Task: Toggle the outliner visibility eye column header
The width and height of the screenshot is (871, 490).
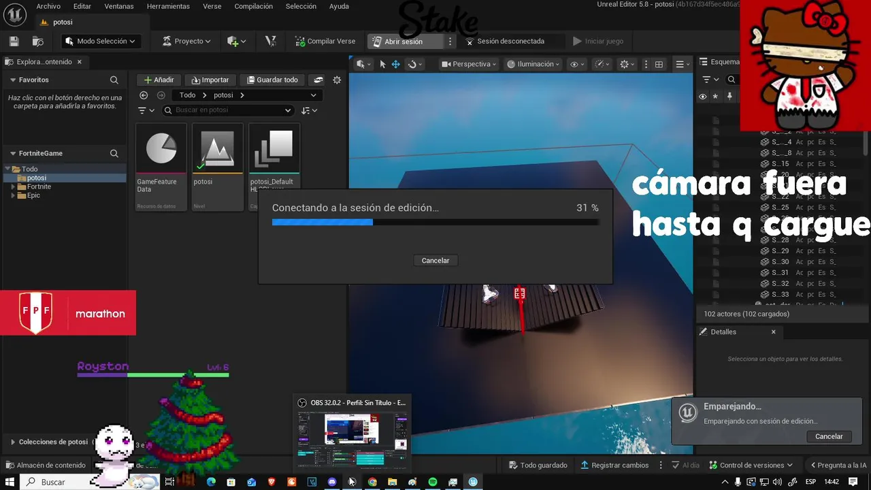Action: coord(703,97)
